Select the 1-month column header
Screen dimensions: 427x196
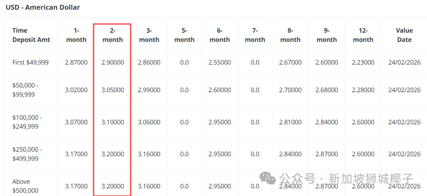pos(76,35)
